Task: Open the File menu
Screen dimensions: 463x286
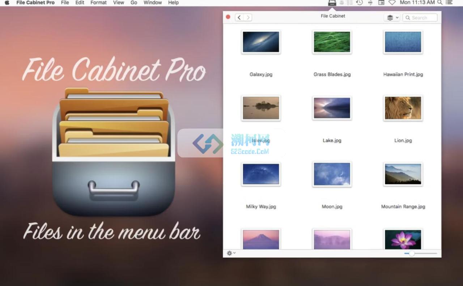Action: tap(65, 3)
